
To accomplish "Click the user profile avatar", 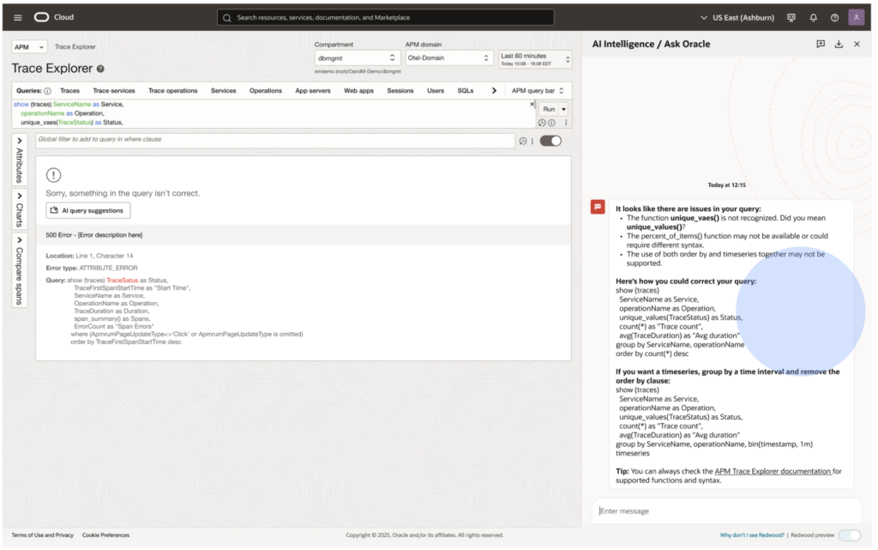I will [856, 17].
